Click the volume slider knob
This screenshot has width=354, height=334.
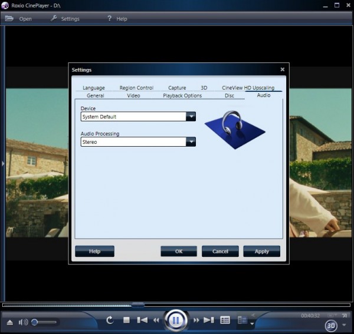click(x=34, y=322)
